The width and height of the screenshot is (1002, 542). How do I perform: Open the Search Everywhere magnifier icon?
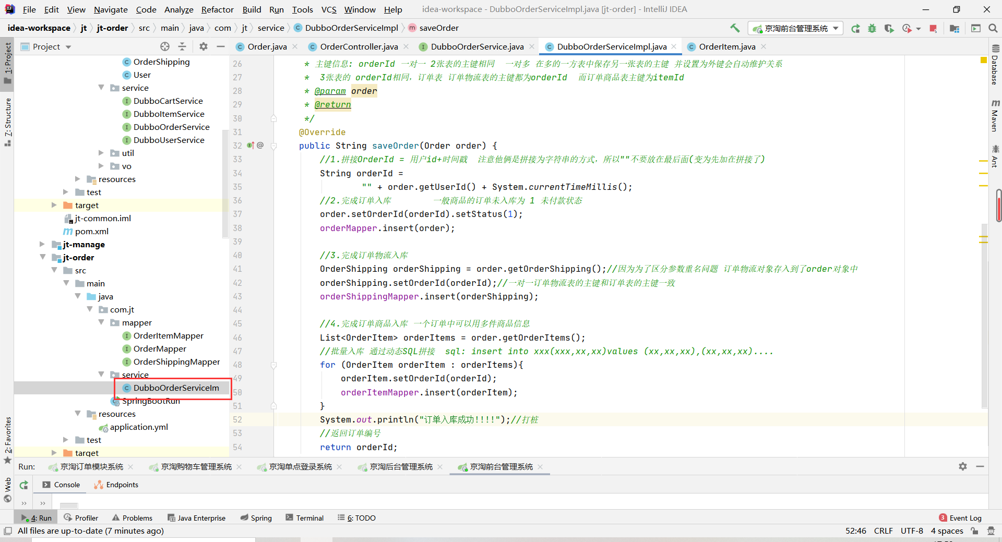click(x=993, y=28)
